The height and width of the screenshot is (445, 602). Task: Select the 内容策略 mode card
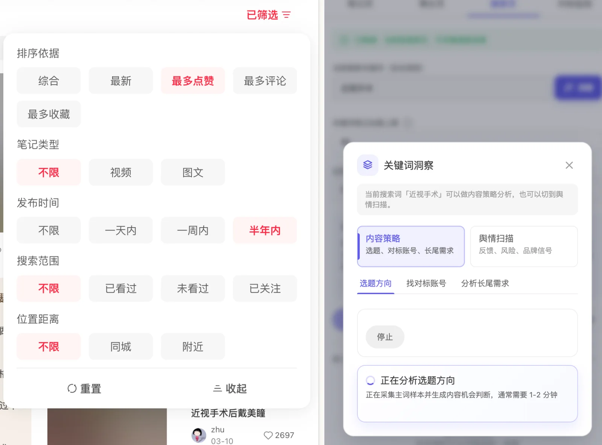tap(411, 246)
